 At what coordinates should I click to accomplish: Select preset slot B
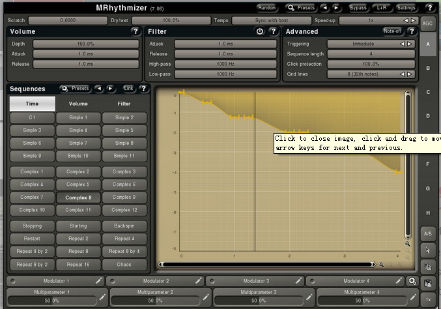tap(428, 68)
